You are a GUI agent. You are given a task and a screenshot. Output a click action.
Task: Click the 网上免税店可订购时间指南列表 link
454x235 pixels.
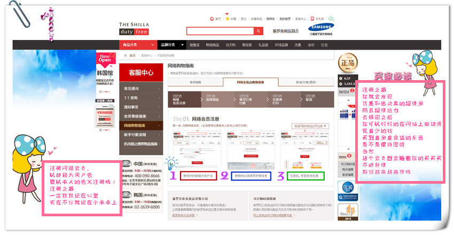[x=274, y=215]
